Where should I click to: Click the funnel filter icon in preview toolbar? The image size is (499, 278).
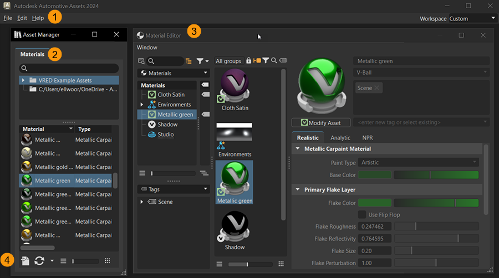pyautogui.click(x=266, y=60)
